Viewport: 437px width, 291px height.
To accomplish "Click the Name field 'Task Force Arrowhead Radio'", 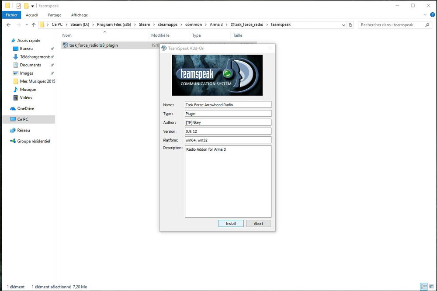I will (228, 105).
